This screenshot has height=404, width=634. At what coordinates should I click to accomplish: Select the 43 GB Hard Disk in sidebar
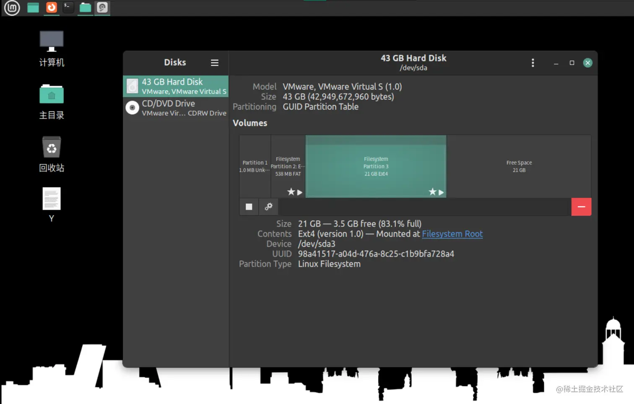coord(175,86)
